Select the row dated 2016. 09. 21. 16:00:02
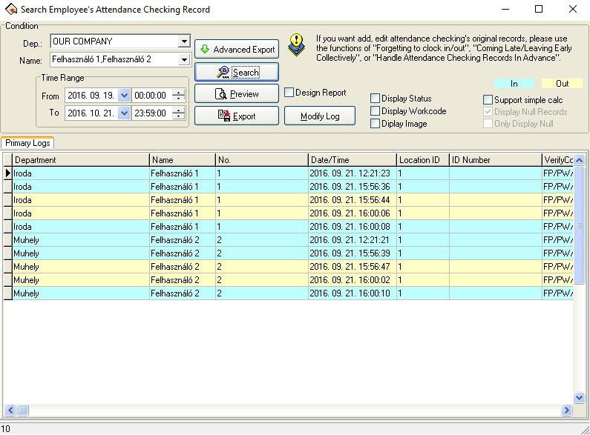The height and width of the screenshot is (435, 590). (x=292, y=280)
